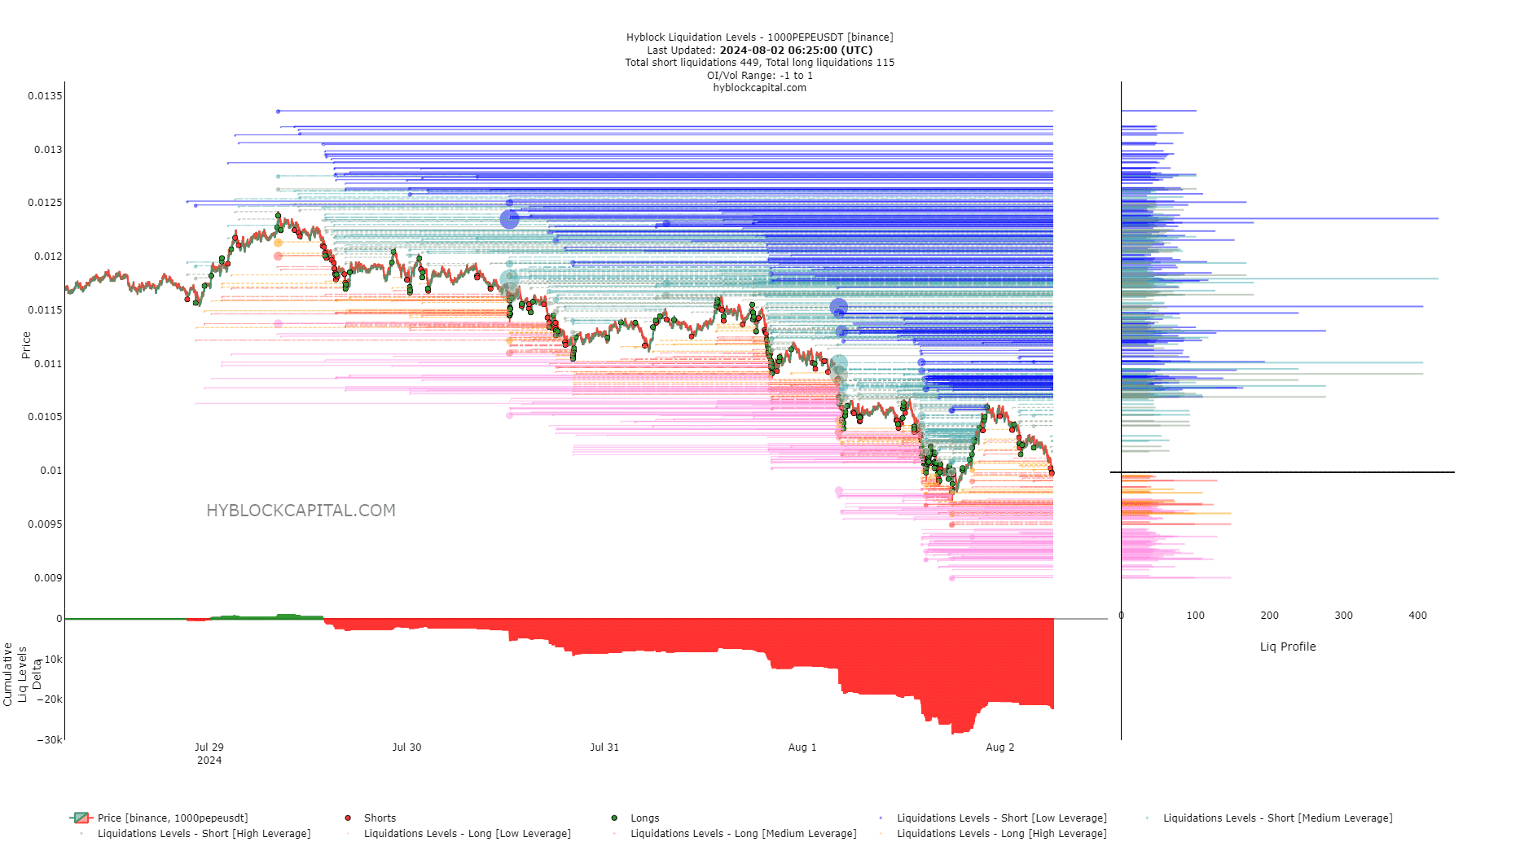1520x855 pixels.
Task: Toggle the Longs legend entry
Action: (x=635, y=818)
